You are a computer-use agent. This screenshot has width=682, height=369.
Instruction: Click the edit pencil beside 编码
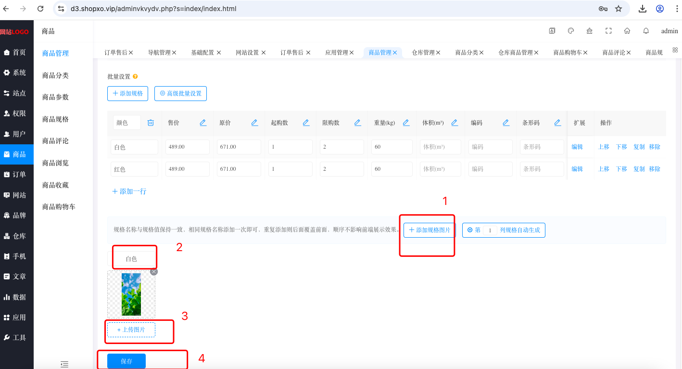506,123
